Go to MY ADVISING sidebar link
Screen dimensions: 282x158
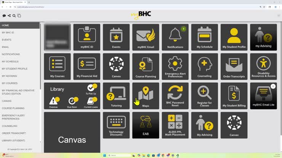(x=10, y=76)
